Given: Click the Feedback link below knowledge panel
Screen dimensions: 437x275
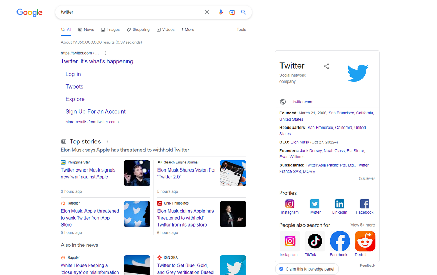Looking at the screenshot, I should tap(367, 266).
